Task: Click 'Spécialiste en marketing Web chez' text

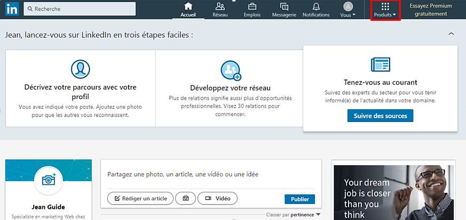Action: (x=48, y=217)
